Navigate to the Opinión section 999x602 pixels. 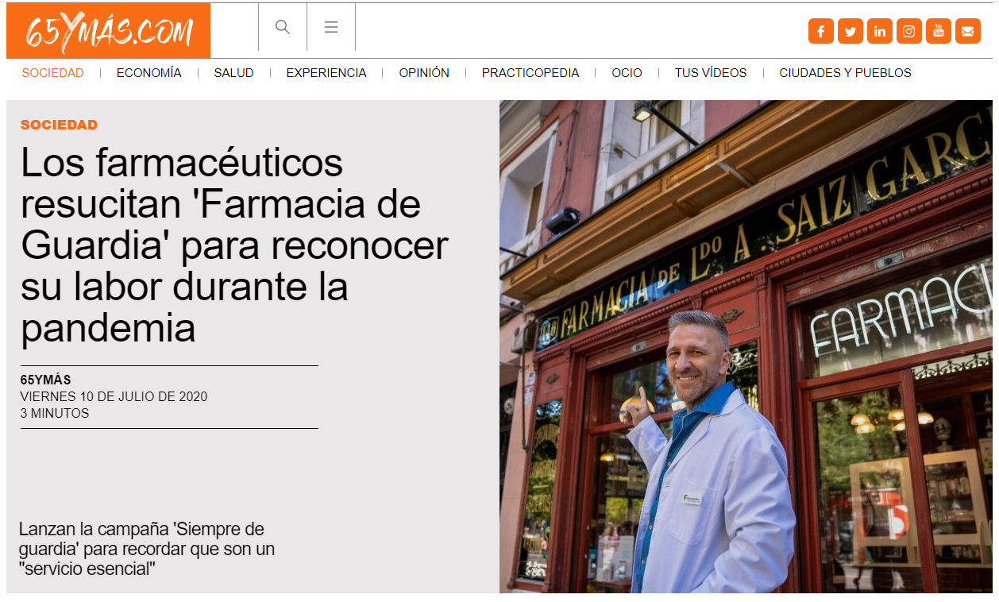pos(424,73)
